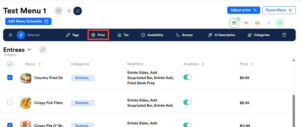Screen dimensions: 302x127
Task: Check the Crispy Fish Filets checkbox
Action: [x=10, y=103]
